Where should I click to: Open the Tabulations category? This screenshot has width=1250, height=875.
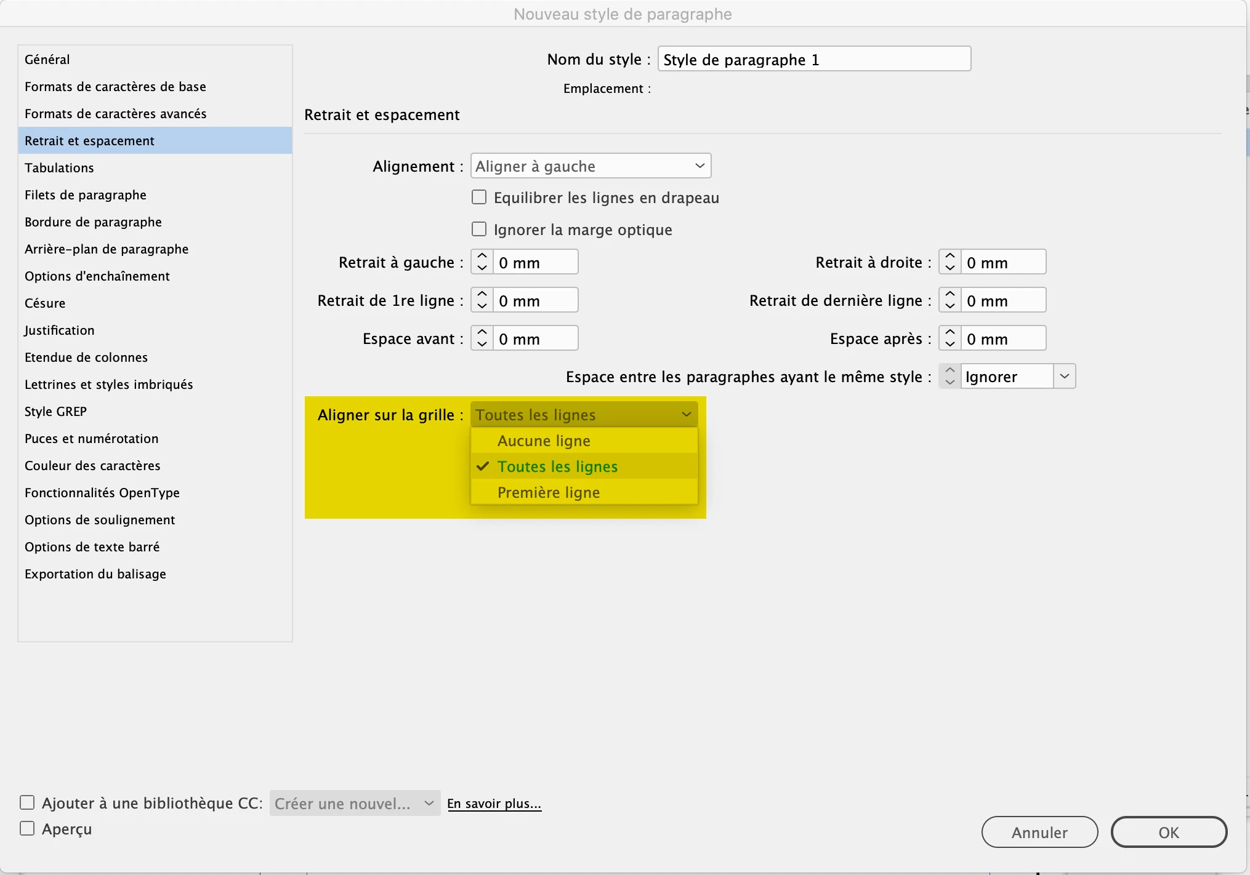click(59, 168)
